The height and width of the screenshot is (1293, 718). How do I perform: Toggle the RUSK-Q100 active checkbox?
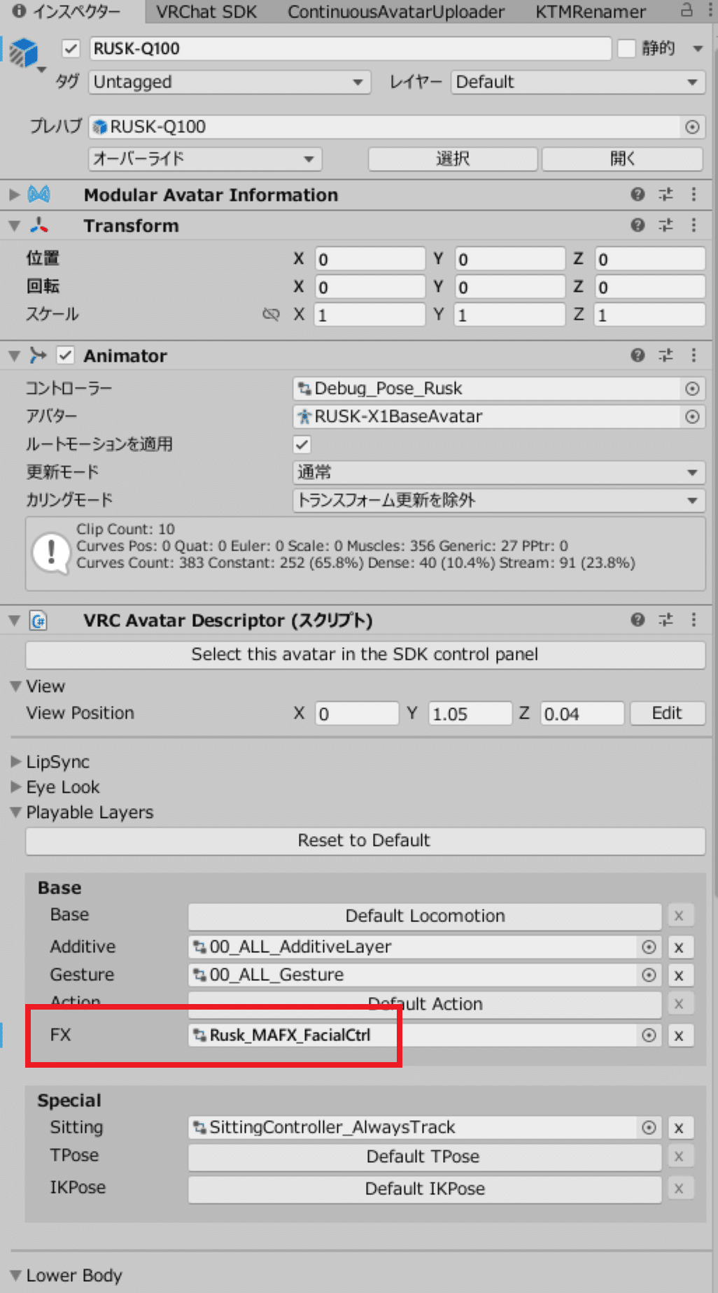[x=71, y=48]
